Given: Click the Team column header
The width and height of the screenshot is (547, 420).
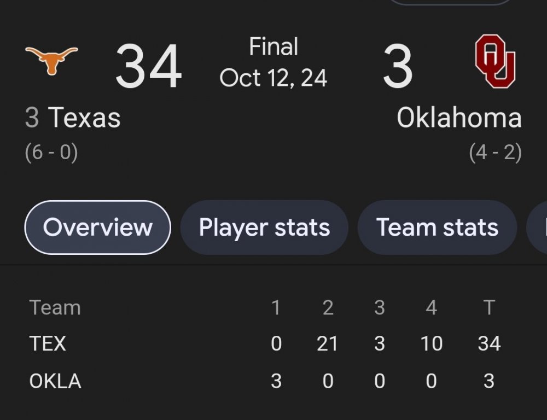Looking at the screenshot, I should (x=55, y=307).
